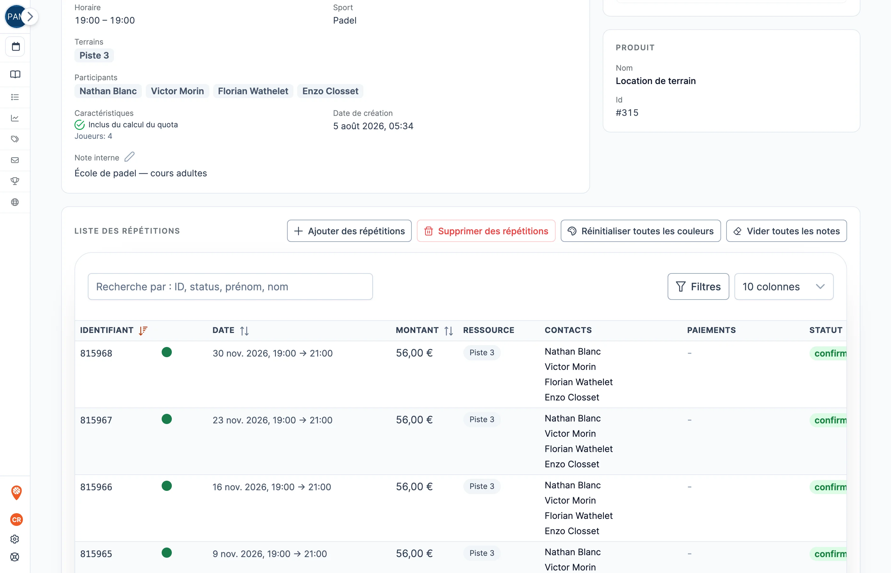Open repetition 815965

(96, 554)
